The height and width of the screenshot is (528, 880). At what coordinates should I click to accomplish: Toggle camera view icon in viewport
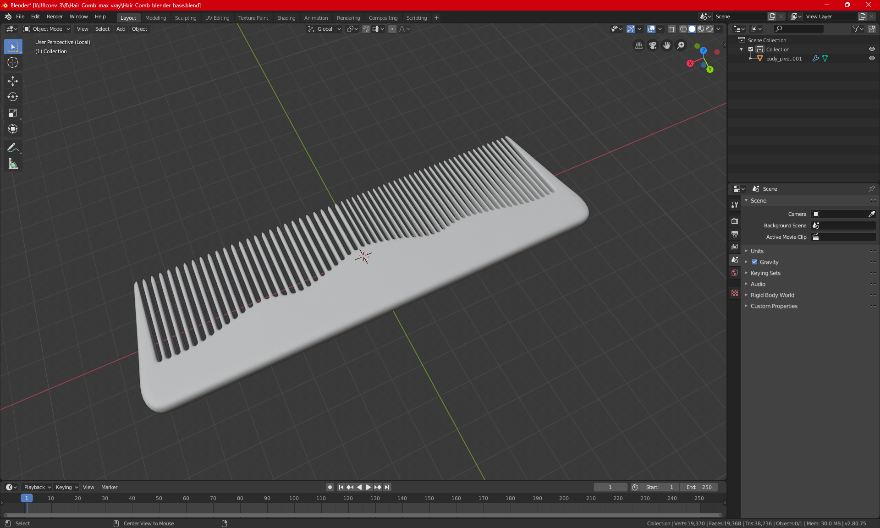click(x=653, y=45)
